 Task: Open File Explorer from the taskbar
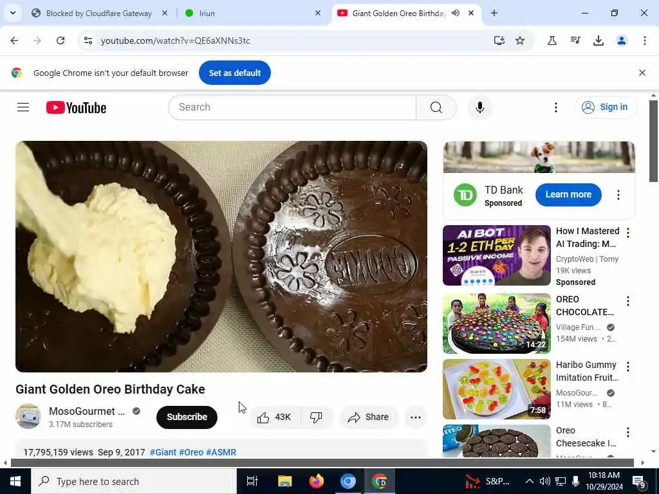coord(284,481)
